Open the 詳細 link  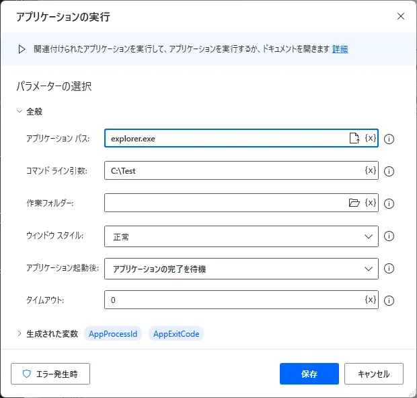pos(340,49)
